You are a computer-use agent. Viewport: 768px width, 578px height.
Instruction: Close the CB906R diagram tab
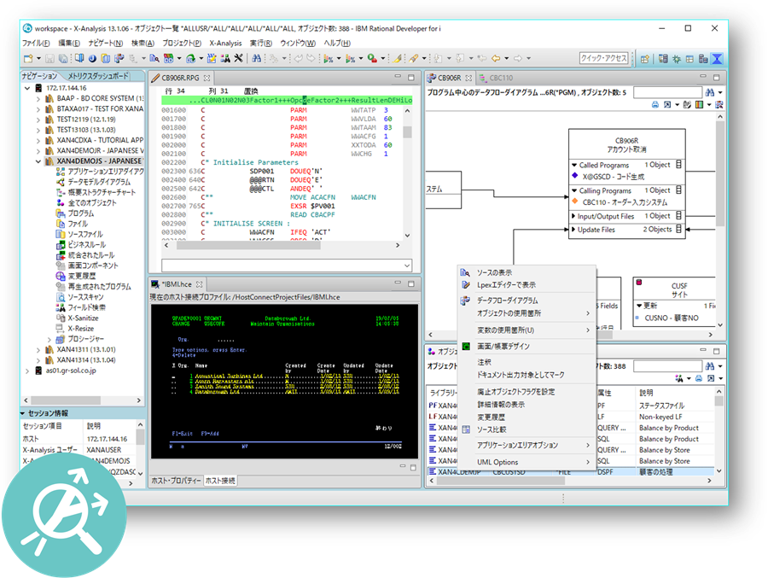[468, 78]
